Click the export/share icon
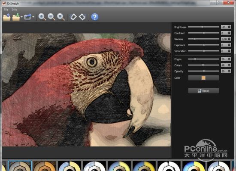Image resolution: width=236 pixels, height=171 pixels. 28,17
